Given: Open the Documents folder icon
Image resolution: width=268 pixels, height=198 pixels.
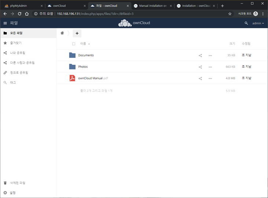Looking at the screenshot, I should (72, 55).
